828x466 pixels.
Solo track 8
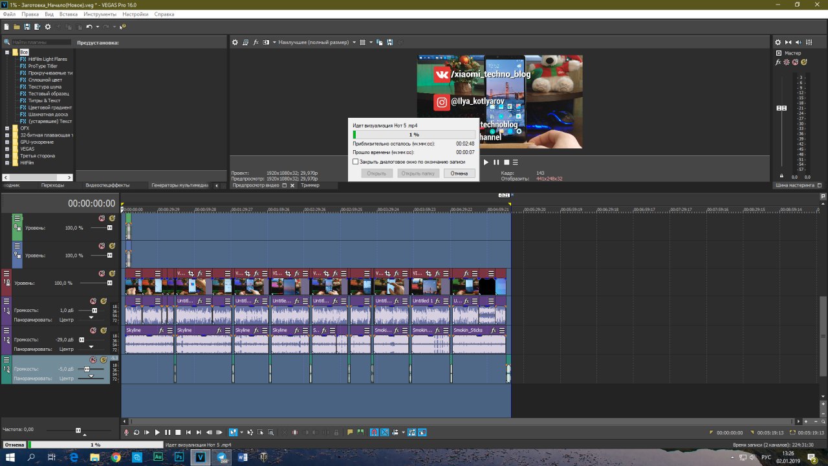[x=112, y=218]
